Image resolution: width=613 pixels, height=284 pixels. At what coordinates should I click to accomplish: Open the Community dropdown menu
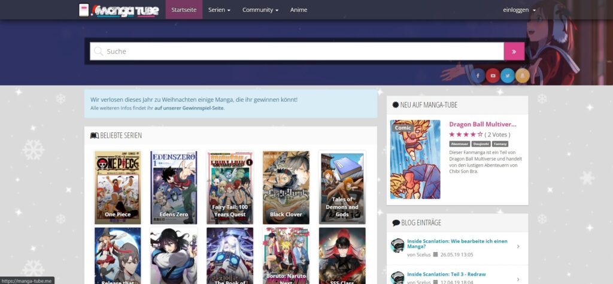[x=260, y=10]
